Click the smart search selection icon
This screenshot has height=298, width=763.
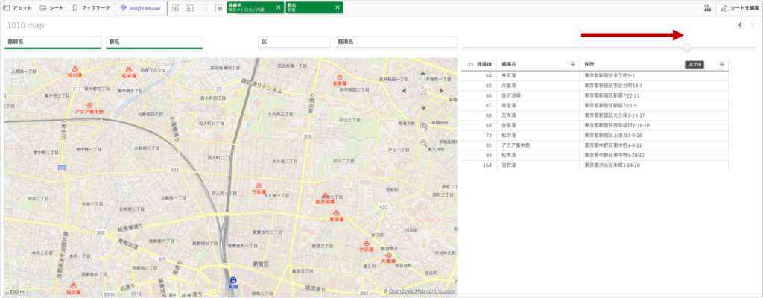(x=176, y=7)
